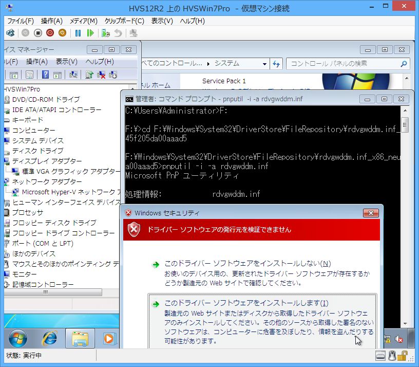419x367 pixels.
Task: Select コンピューター in the device tree
Action: click(34, 130)
